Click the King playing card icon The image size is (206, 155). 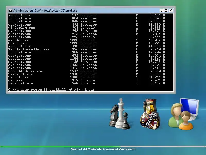(150, 114)
